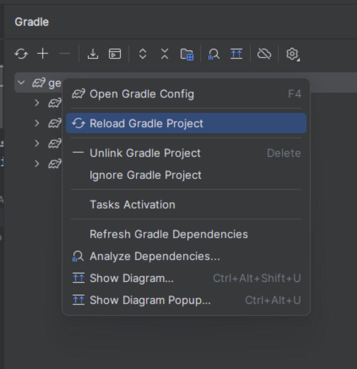Toggle Offline Mode cloud icon
The width and height of the screenshot is (357, 369).
[x=264, y=54]
